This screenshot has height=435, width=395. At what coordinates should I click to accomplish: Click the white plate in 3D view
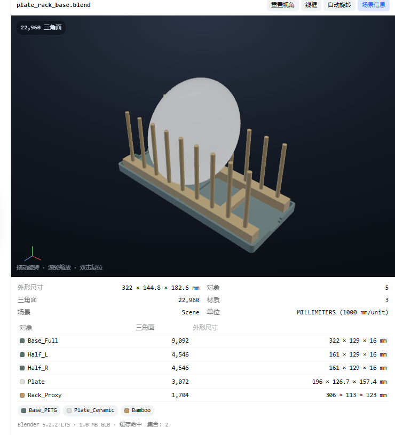(194, 130)
